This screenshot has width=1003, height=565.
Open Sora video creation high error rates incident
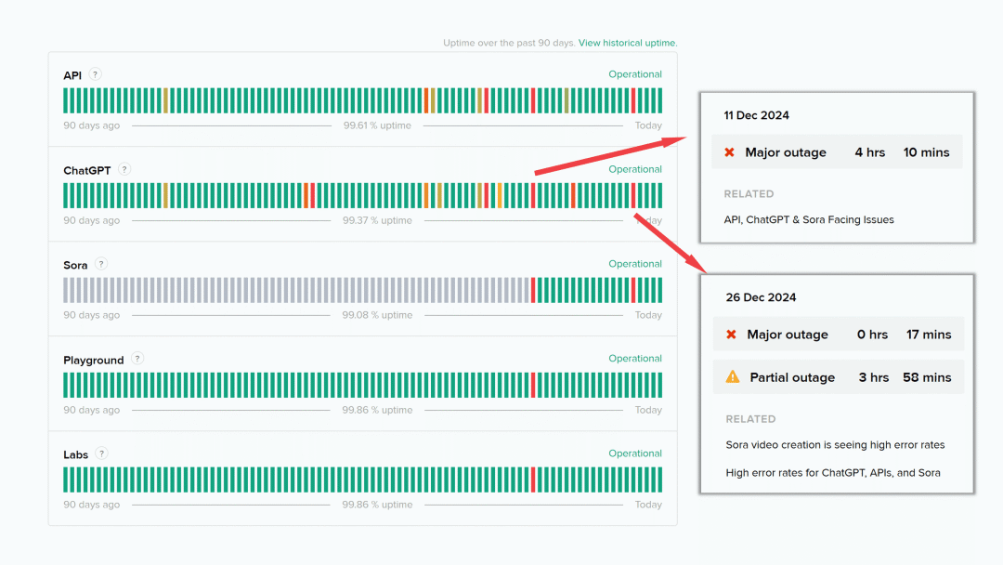click(835, 445)
